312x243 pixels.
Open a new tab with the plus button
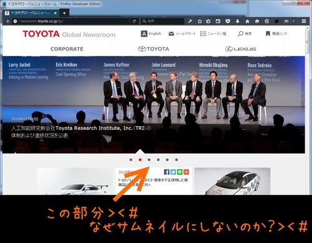(64, 13)
